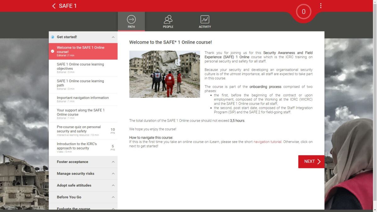
Task: Click 'We hope you enjoy the course!' text
Action: [153, 129]
